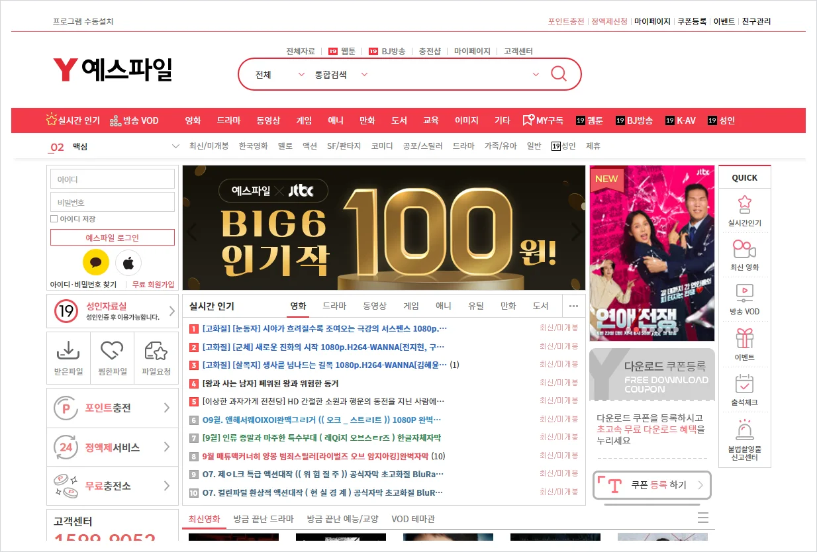Open 무료 회원가입 link
817x552 pixels.
[x=153, y=284]
